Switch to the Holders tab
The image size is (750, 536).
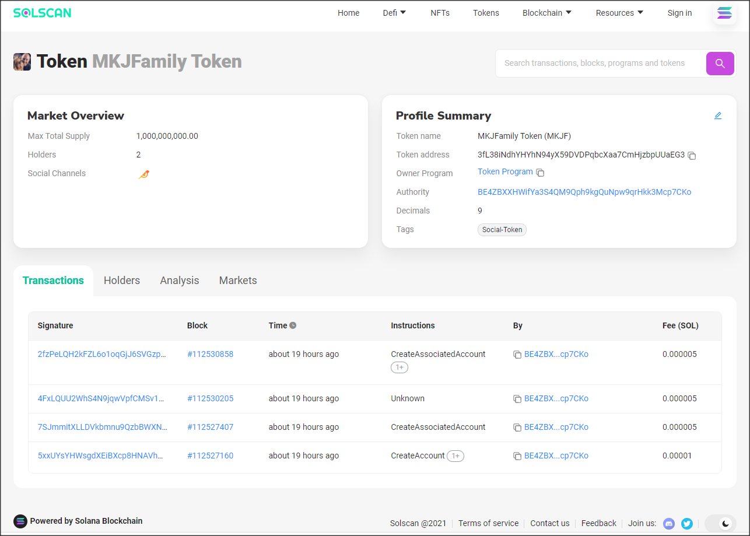(121, 281)
